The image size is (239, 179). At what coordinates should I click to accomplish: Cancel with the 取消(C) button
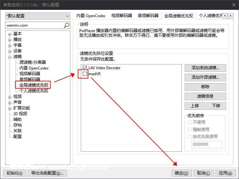203,173
